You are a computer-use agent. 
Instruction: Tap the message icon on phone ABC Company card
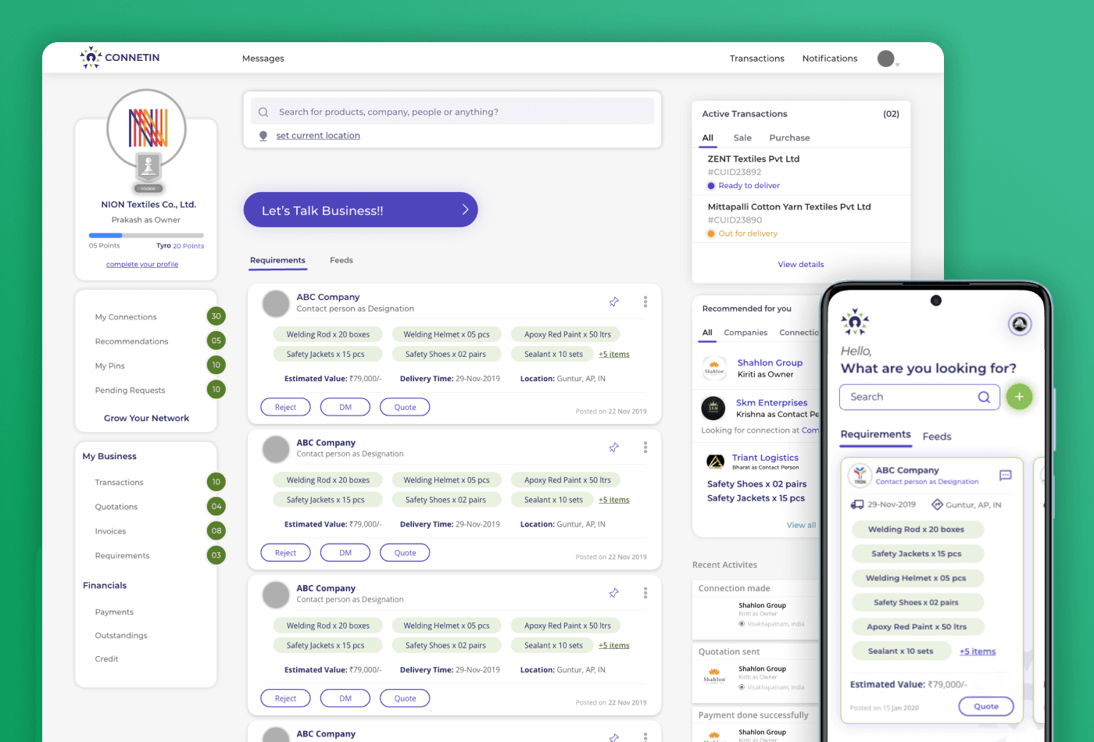[1006, 475]
